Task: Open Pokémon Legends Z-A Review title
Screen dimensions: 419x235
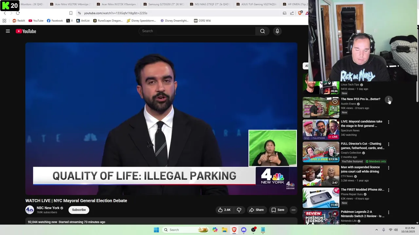Action: [x=363, y=214]
